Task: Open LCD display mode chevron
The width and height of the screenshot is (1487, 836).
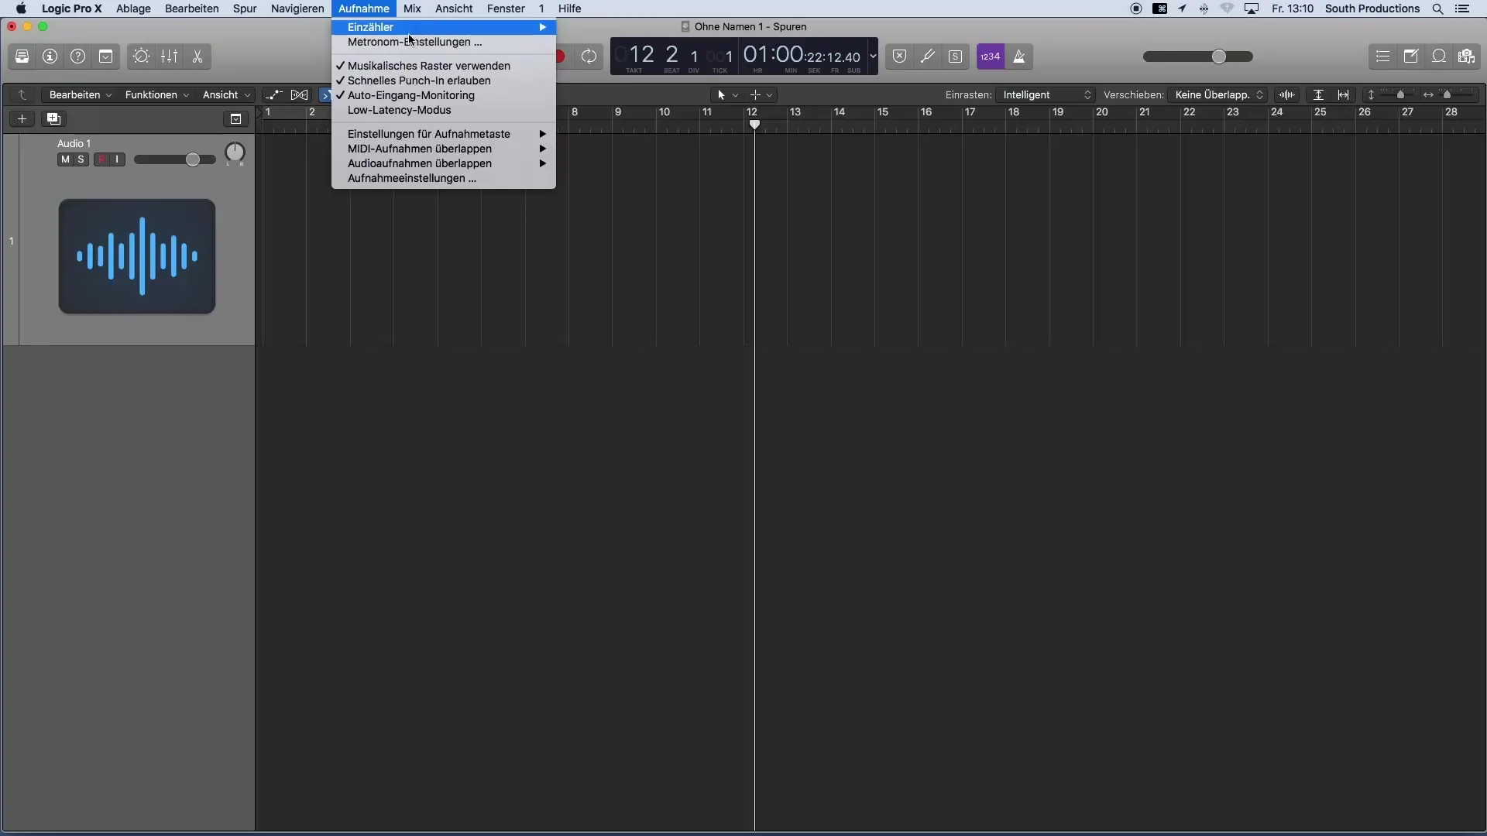Action: coord(873,57)
